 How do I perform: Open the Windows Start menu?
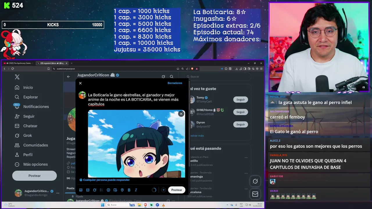(102, 205)
